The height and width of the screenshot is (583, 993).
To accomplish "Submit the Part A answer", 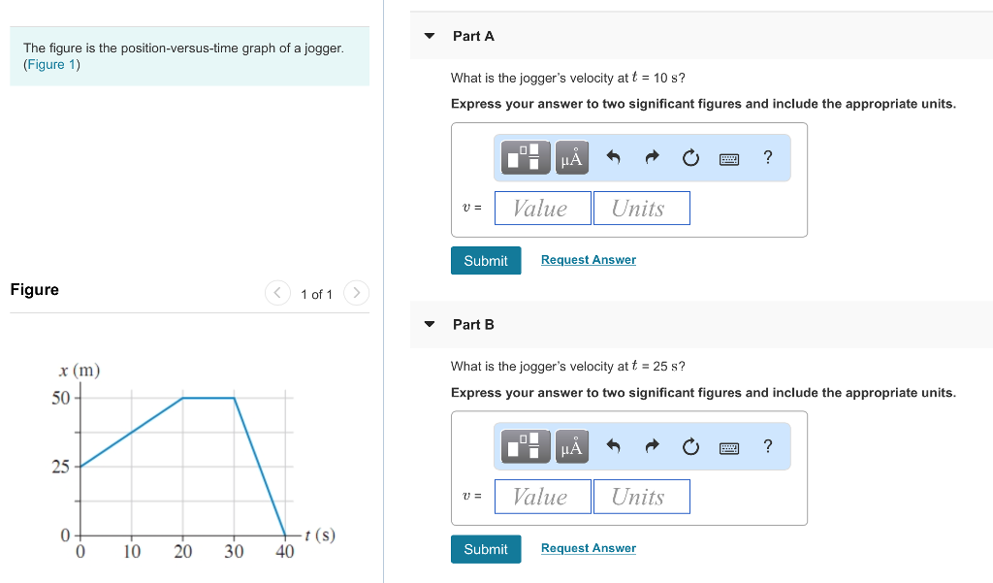I will 486,260.
